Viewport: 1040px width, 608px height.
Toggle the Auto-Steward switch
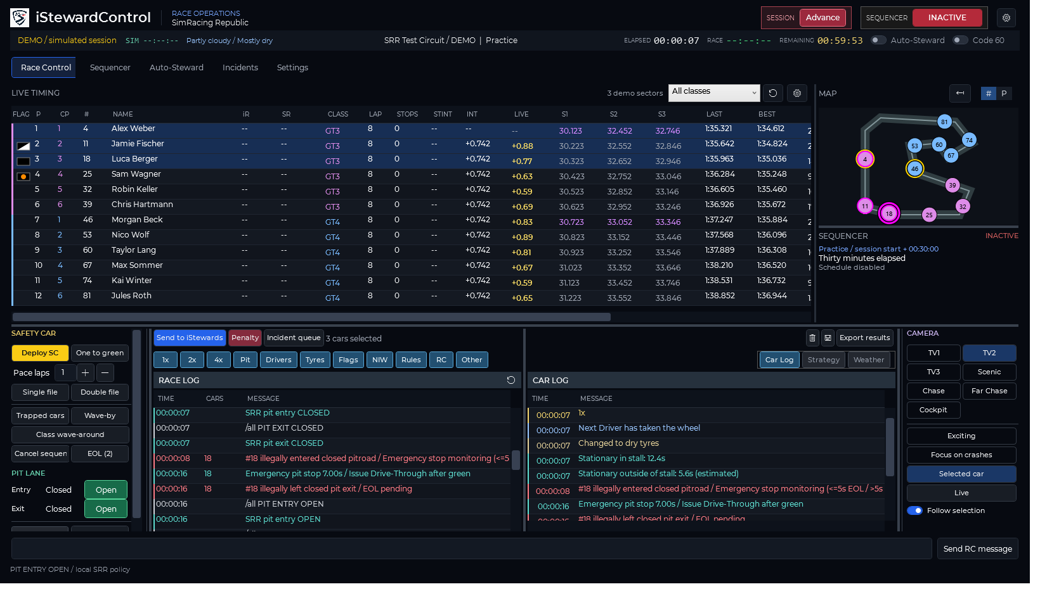point(878,40)
